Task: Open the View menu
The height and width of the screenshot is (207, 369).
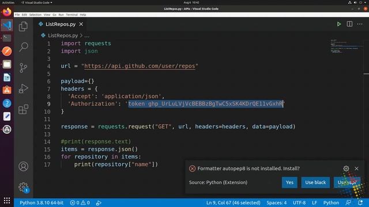Action: tap(47, 14)
